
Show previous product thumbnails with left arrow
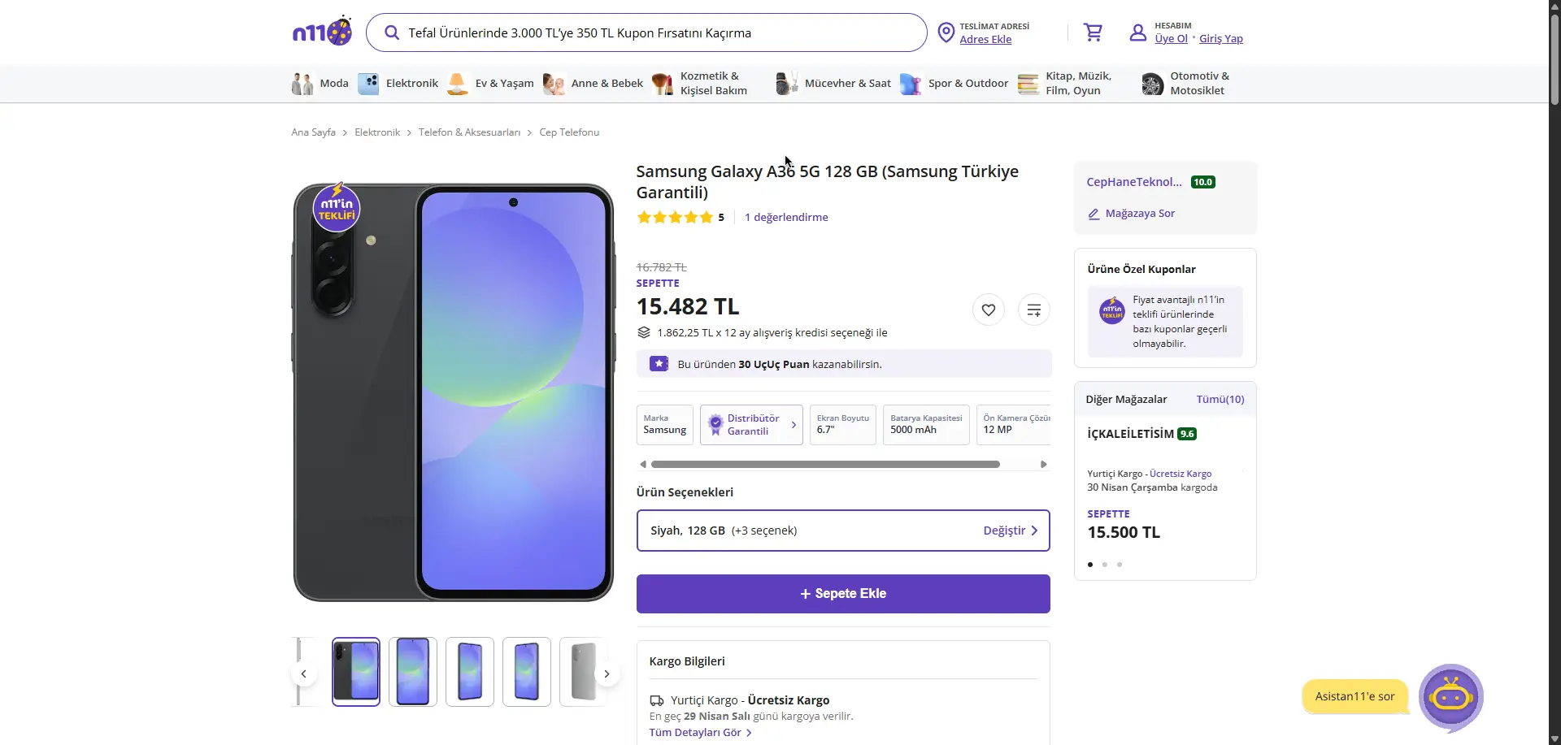303,674
